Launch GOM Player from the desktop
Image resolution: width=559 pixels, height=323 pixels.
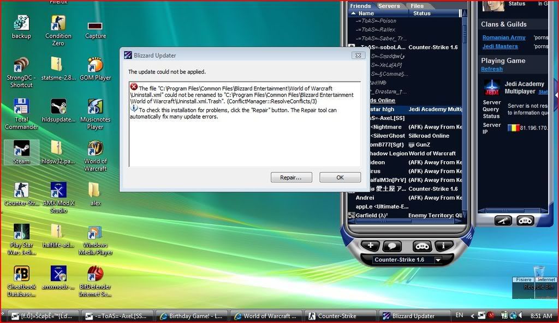point(95,66)
